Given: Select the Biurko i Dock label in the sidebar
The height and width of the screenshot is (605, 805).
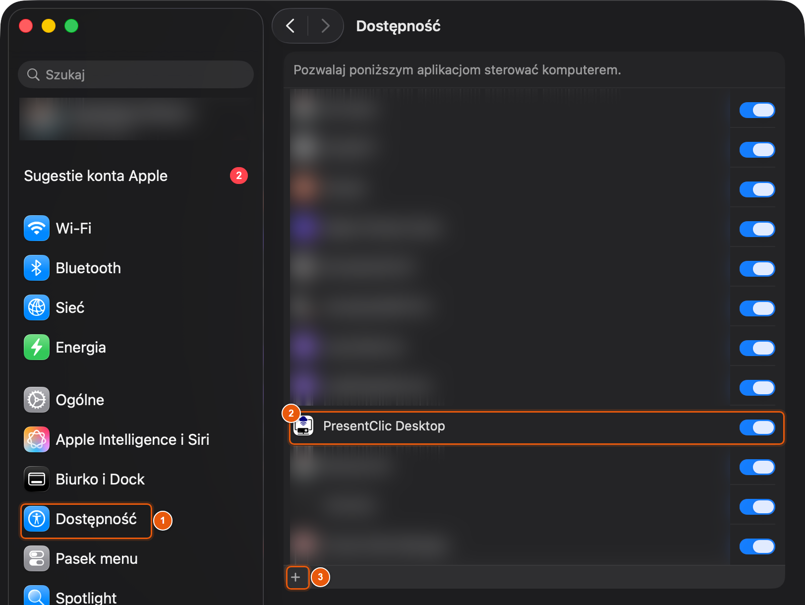Looking at the screenshot, I should pos(100,480).
